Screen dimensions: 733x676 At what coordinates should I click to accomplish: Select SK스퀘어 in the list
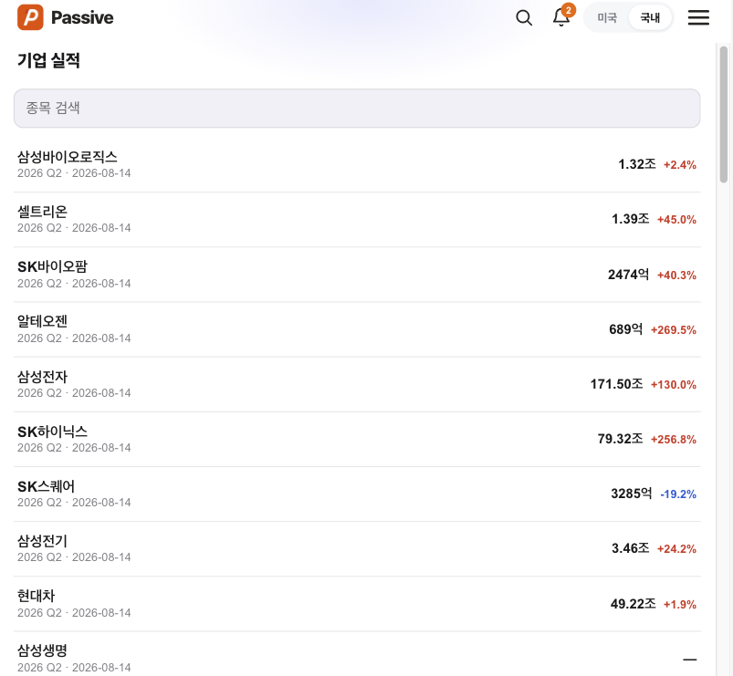pyautogui.click(x=357, y=494)
